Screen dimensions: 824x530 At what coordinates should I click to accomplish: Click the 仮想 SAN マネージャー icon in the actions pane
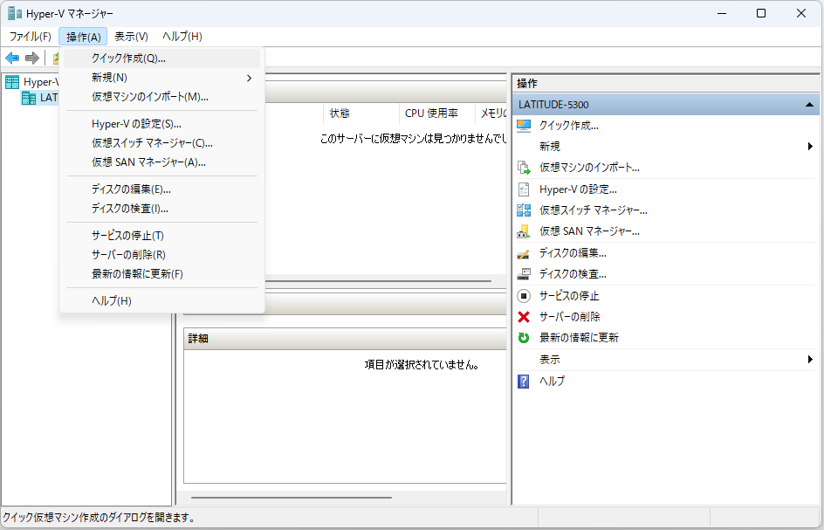click(x=524, y=231)
